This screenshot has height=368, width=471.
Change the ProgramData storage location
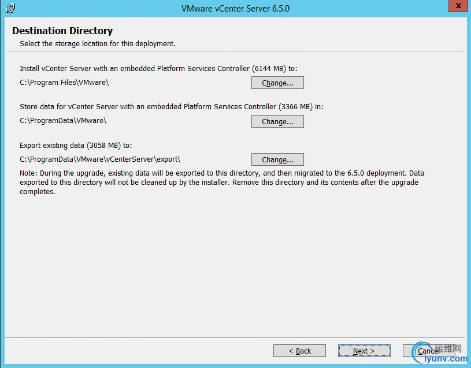coord(277,121)
